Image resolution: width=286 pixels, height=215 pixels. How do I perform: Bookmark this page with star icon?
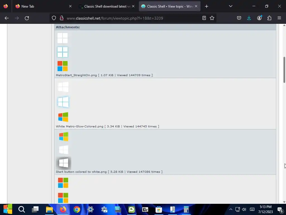[x=212, y=18]
